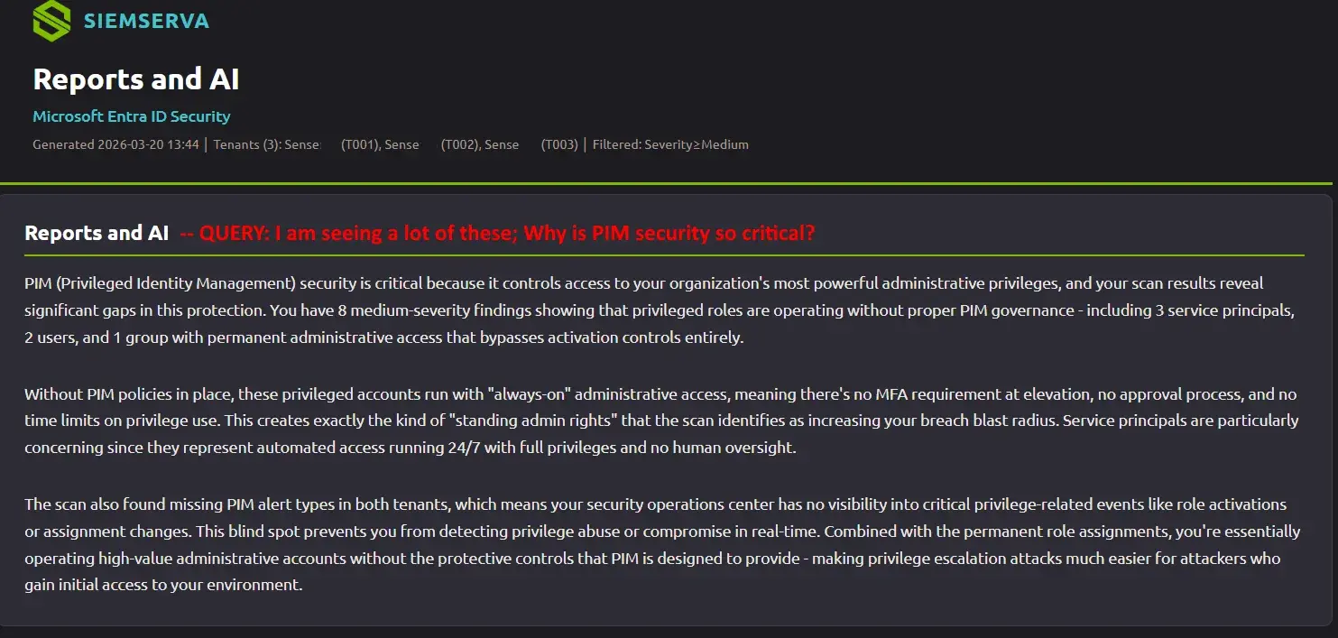
Task: Open the Microsoft Entra ID Security link
Action: (131, 116)
